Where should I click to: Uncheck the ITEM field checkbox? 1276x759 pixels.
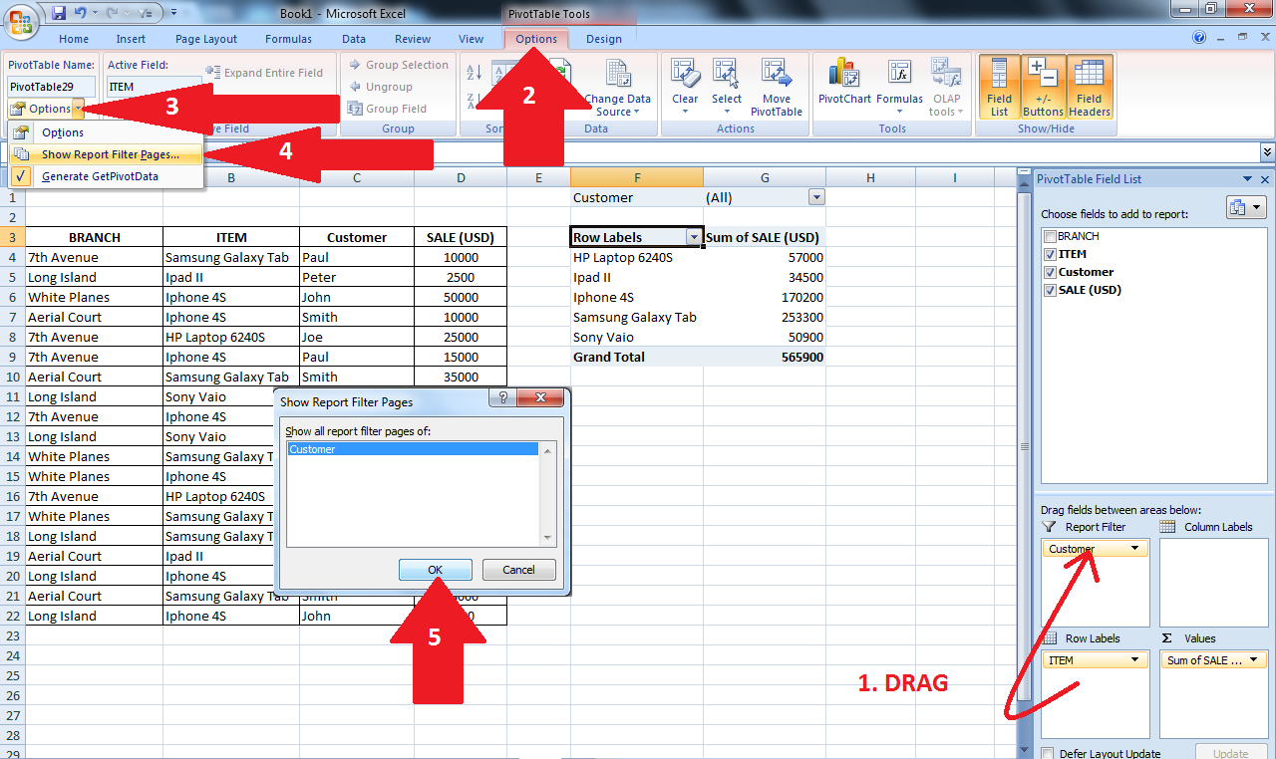point(1050,254)
